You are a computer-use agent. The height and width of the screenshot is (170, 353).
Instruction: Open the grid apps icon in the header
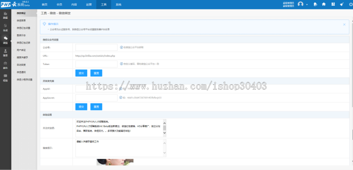pyautogui.click(x=333, y=4)
